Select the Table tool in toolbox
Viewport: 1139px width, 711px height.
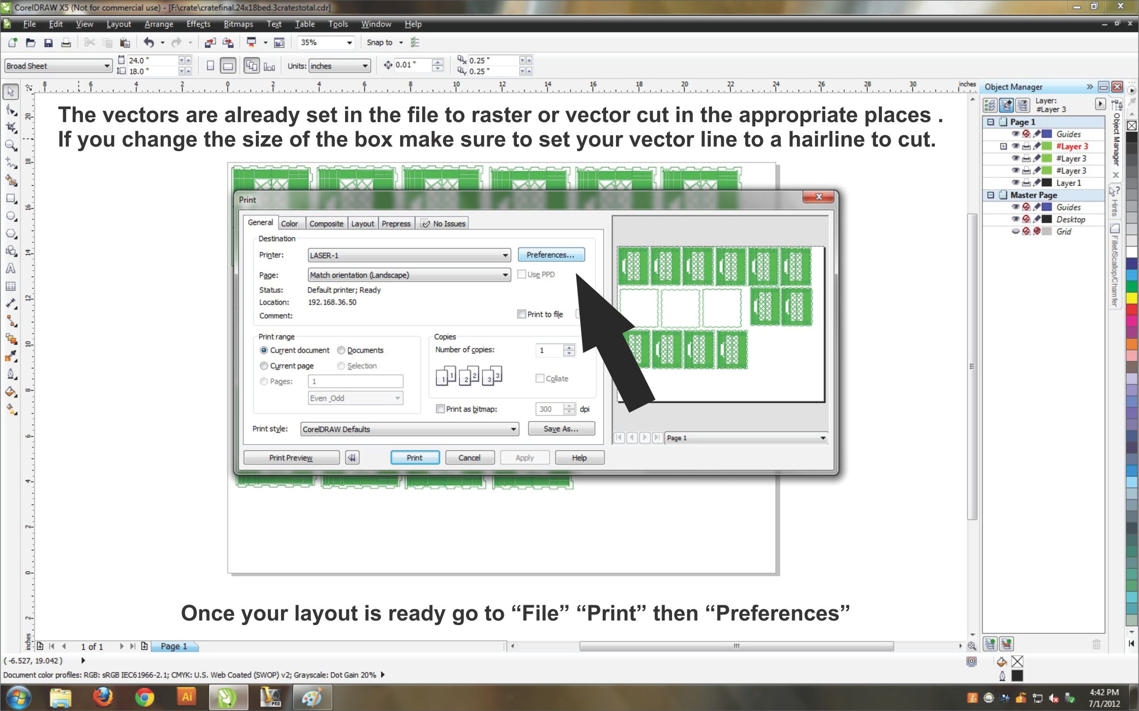[10, 286]
